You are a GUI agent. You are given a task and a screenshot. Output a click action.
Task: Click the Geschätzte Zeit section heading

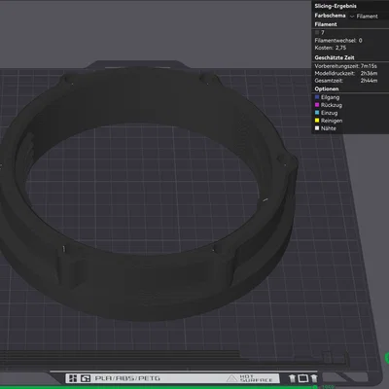335,57
